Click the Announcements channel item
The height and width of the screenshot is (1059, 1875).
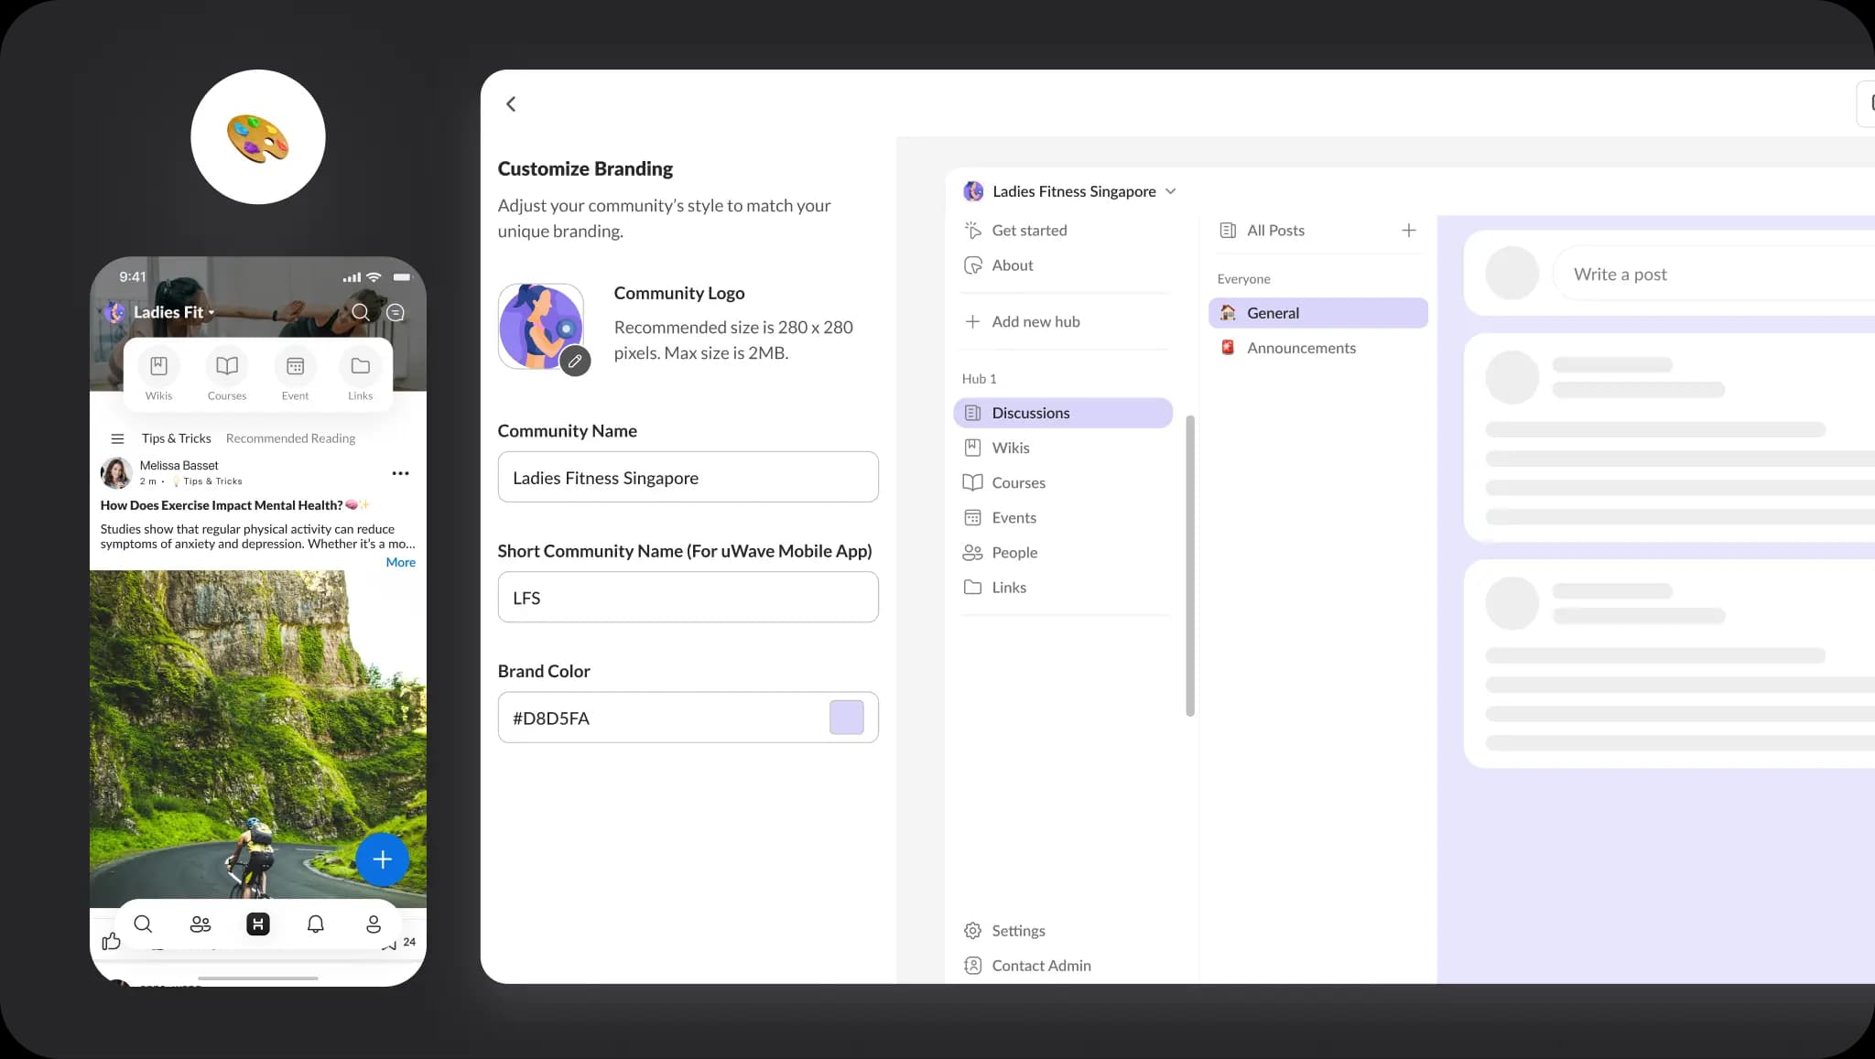click(1301, 346)
